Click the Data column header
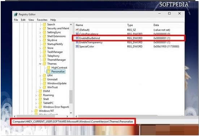Screen dimensions: 199x136 point(156,25)
